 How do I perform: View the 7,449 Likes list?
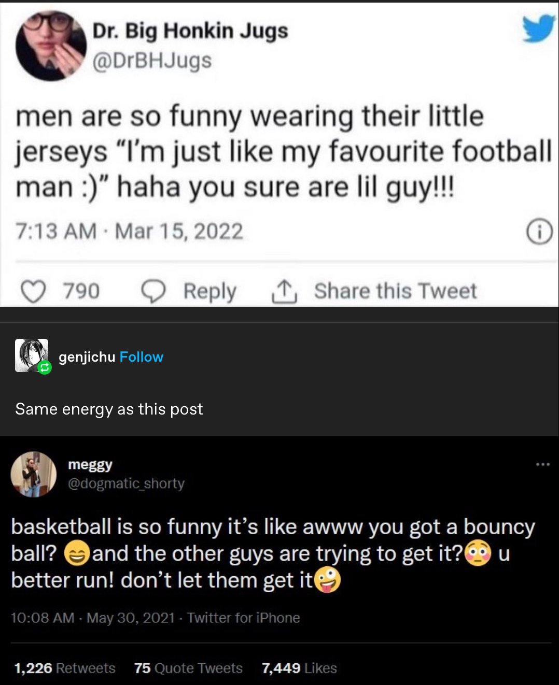coord(299,668)
